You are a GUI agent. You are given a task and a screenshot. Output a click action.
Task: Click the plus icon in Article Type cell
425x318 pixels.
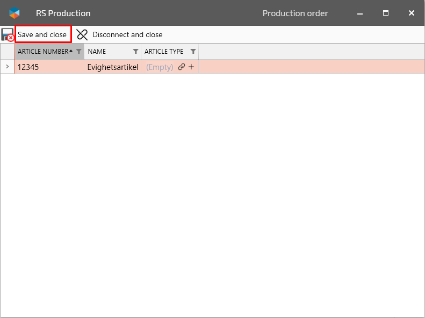pos(191,67)
